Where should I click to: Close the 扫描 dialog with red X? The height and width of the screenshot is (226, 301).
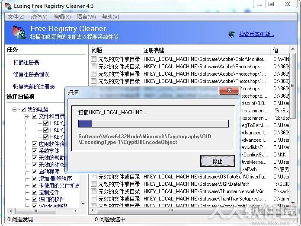tap(229, 90)
